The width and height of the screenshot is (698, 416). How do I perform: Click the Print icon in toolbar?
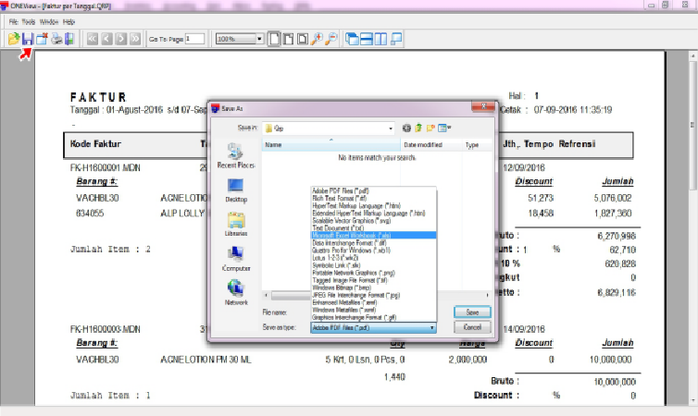(x=56, y=39)
